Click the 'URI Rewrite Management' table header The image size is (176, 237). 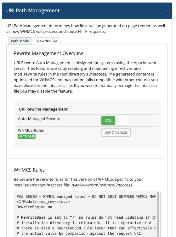pos(43,109)
